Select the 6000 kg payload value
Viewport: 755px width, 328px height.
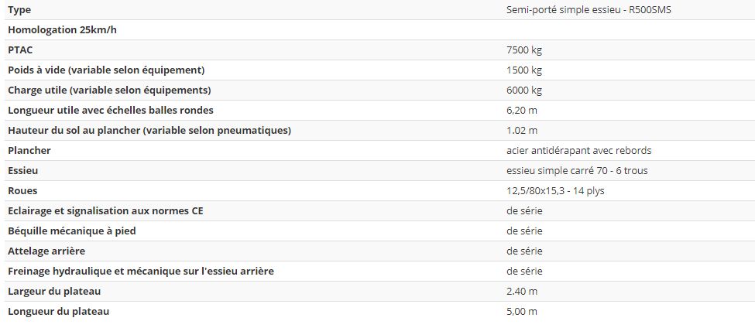524,91
